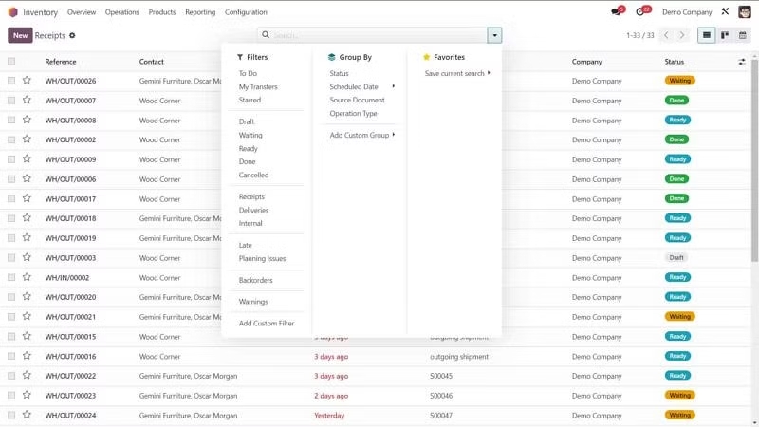Apply the Late filter
Image resolution: width=759 pixels, height=427 pixels.
(246, 246)
